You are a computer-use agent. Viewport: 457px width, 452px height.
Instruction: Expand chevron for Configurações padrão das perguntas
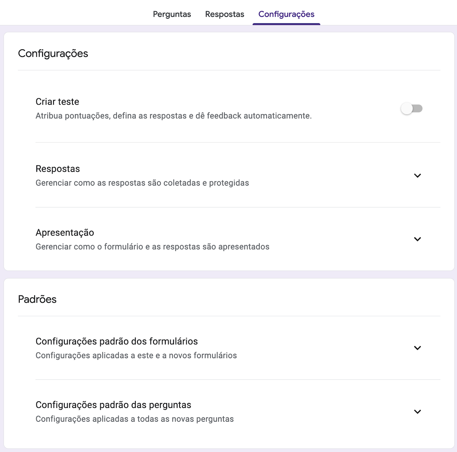[x=417, y=412]
